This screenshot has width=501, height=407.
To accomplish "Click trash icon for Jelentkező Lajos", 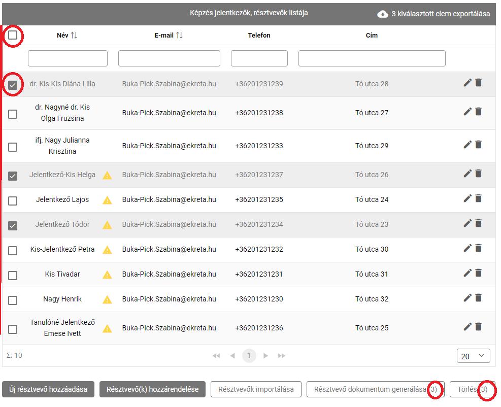I will coord(478,198).
